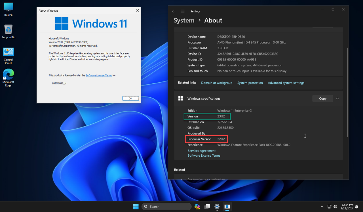Close the About Windows dialog
Screen dimensions: 363x212
[138, 11]
